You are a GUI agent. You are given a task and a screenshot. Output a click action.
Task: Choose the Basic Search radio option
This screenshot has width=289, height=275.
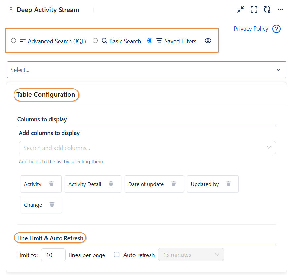coord(95,41)
